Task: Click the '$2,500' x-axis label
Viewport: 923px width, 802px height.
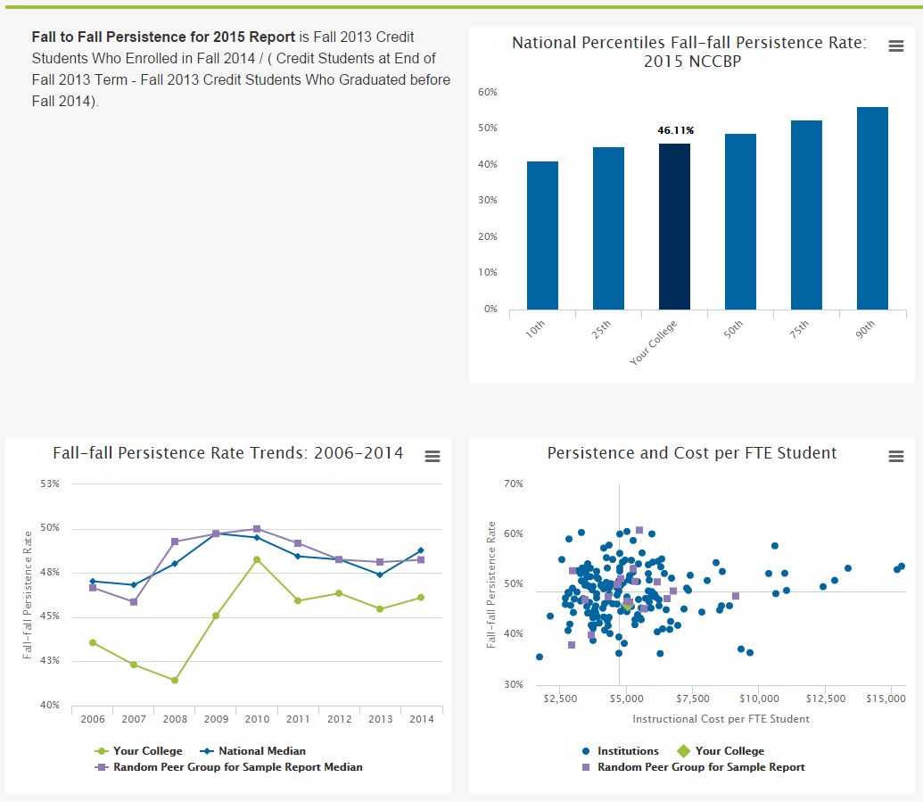Action: pos(560,699)
